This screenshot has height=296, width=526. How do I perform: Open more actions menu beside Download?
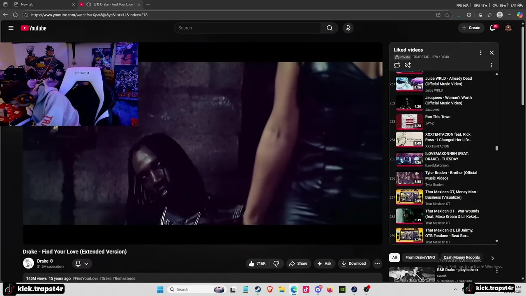pyautogui.click(x=377, y=264)
